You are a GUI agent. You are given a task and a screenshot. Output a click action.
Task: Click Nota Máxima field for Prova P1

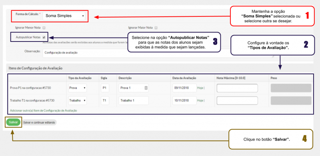click(x=237, y=88)
